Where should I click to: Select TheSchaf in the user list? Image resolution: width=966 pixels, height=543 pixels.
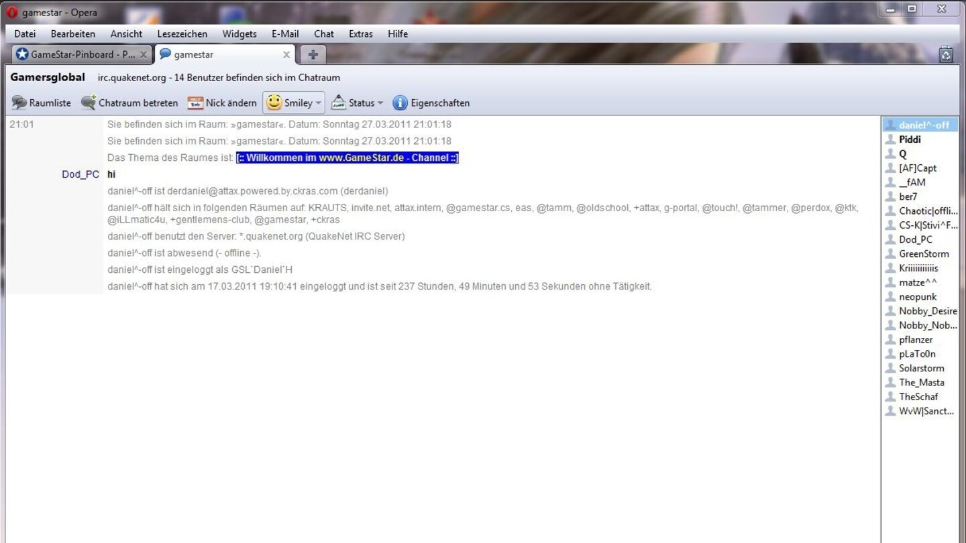pos(918,396)
